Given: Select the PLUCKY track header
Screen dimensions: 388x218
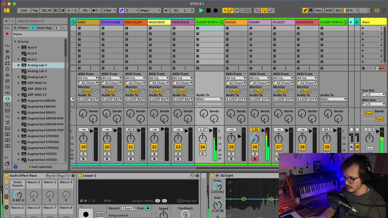Looking at the screenshot, I should [x=283, y=22].
